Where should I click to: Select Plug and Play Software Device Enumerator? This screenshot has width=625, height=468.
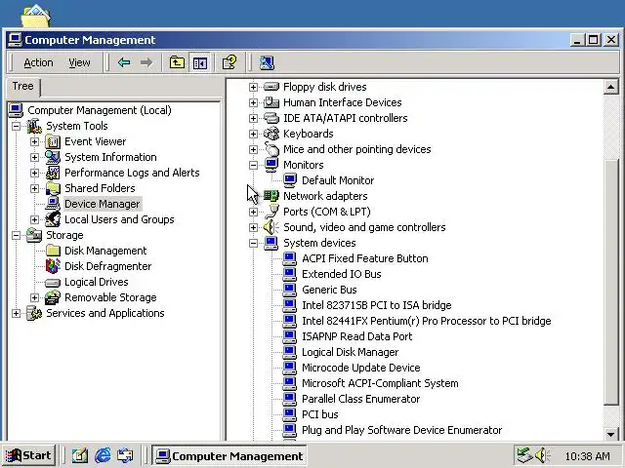pos(401,430)
